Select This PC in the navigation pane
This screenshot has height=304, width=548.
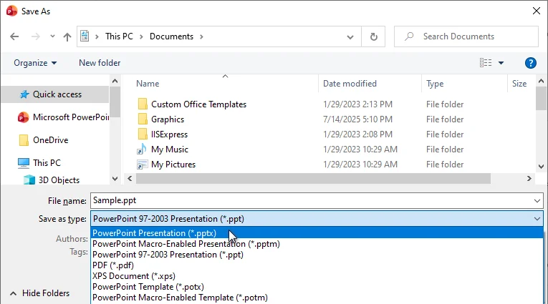(x=47, y=163)
